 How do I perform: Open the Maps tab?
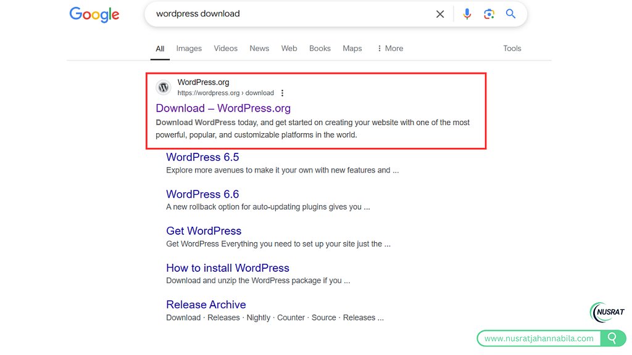[x=352, y=48]
